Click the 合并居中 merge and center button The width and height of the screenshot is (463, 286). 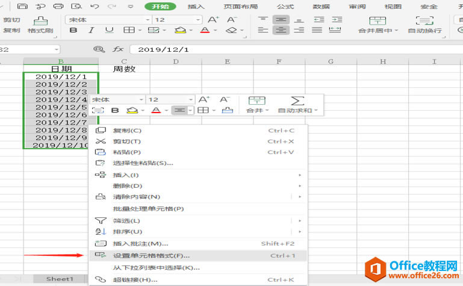pos(378,25)
